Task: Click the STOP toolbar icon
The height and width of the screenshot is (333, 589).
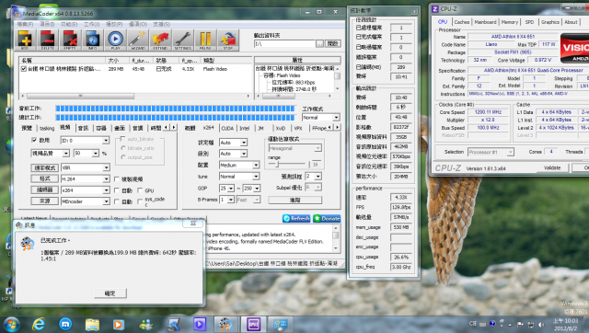Action: (x=228, y=40)
